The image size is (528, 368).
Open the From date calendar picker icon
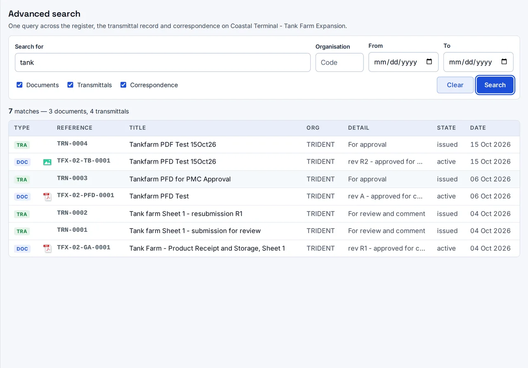pyautogui.click(x=429, y=62)
